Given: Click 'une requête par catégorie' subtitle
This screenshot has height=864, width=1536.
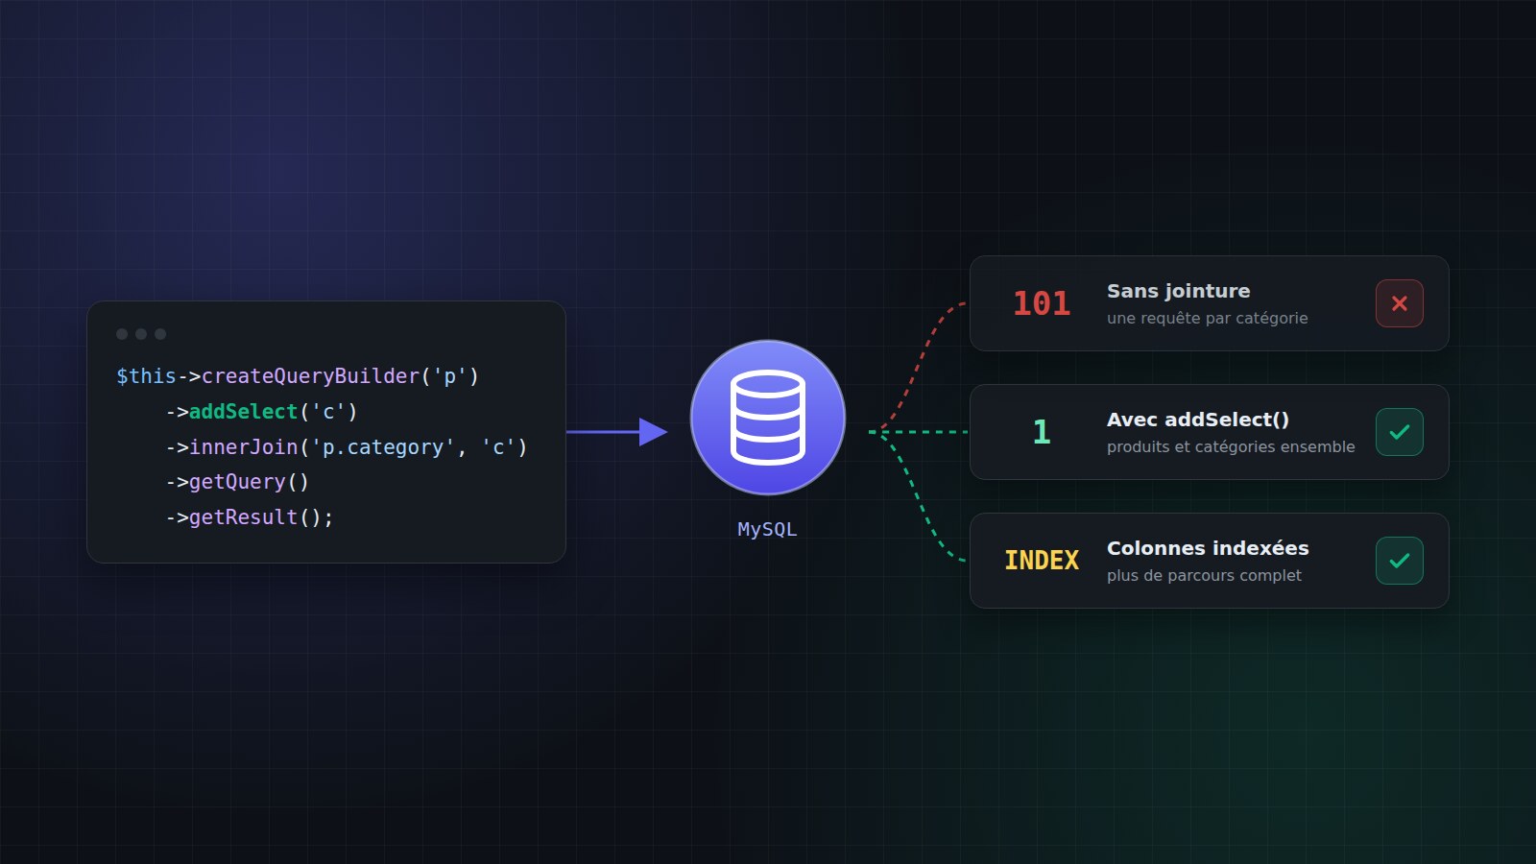Looking at the screenshot, I should click(x=1207, y=318).
